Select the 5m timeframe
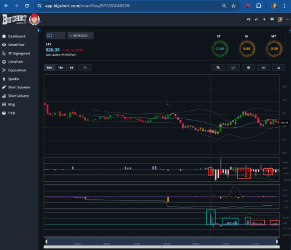 coord(49,68)
